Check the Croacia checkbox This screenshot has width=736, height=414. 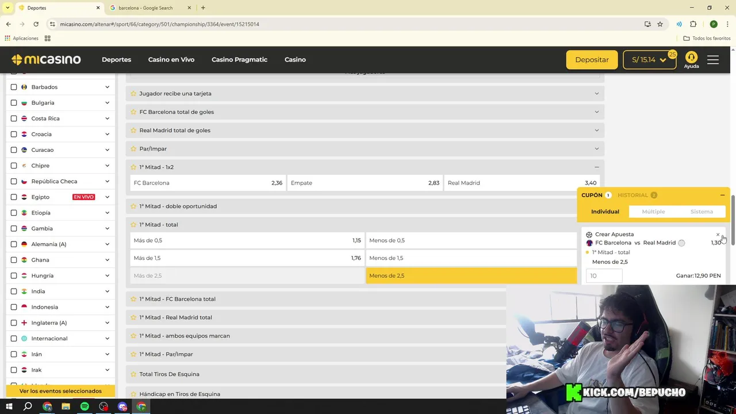click(x=14, y=134)
